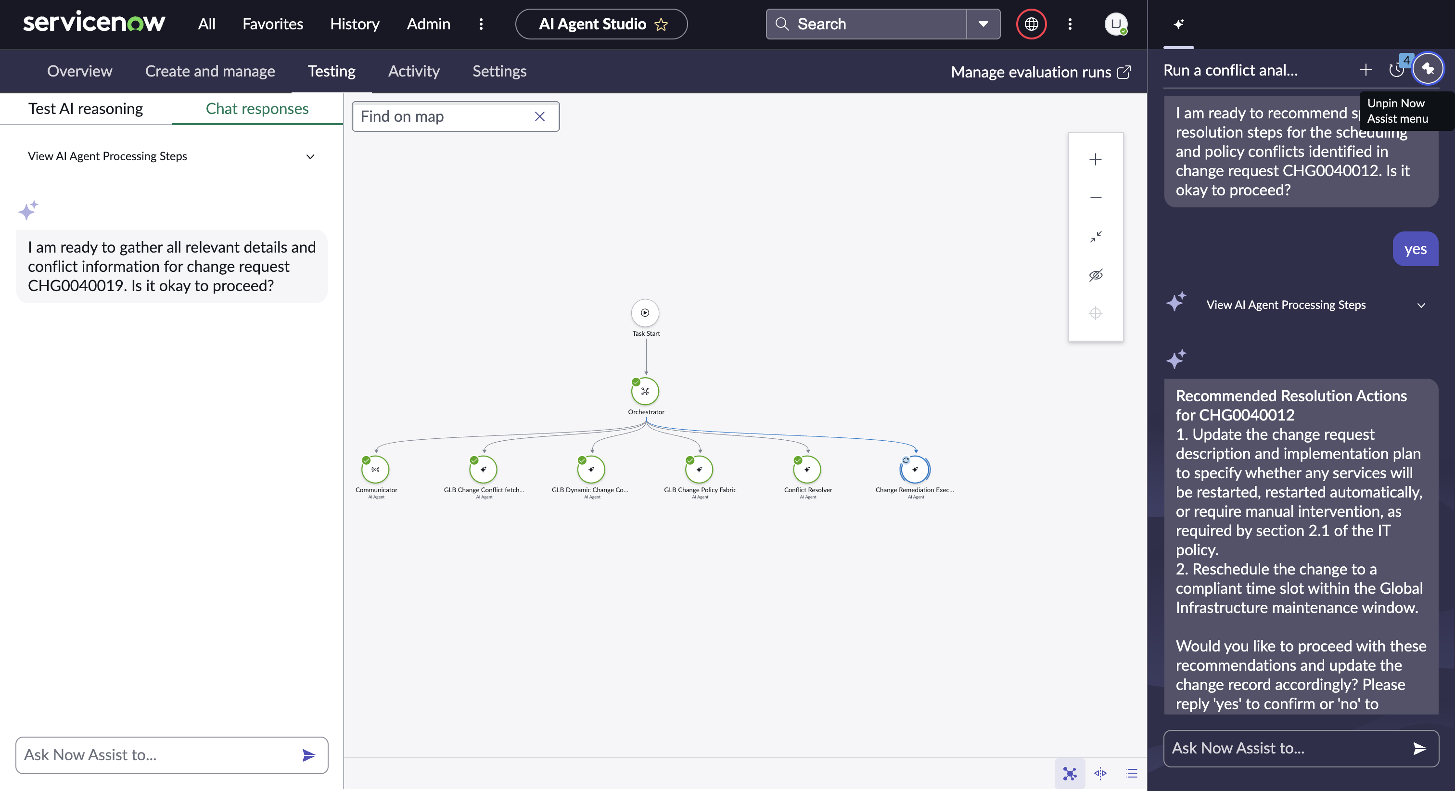This screenshot has height=791, width=1455.
Task: Start a new Now Assist chat
Action: 1366,69
